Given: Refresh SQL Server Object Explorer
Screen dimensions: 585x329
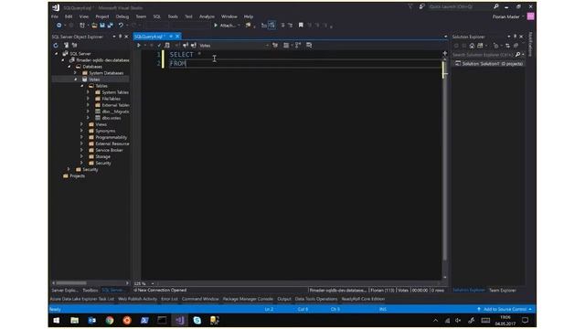Looking at the screenshot, I should 56,45.
